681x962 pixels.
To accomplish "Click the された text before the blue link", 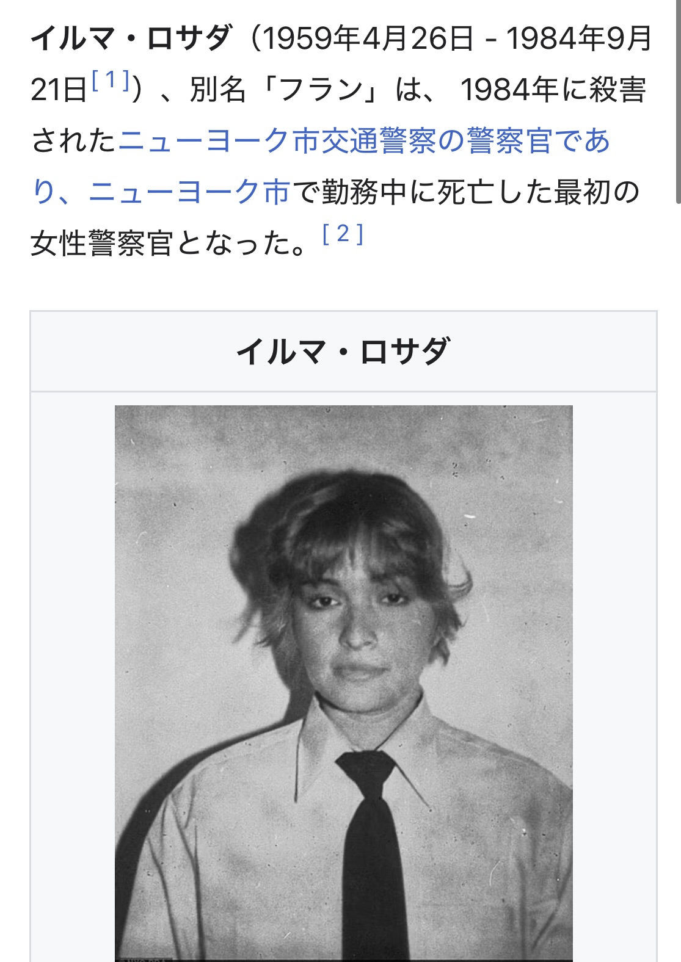I will pyautogui.click(x=73, y=141).
